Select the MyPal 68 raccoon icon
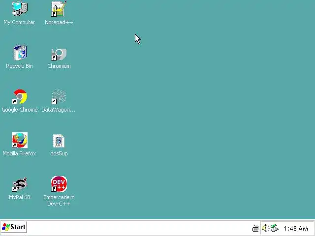This screenshot has height=236, width=315. [20, 184]
